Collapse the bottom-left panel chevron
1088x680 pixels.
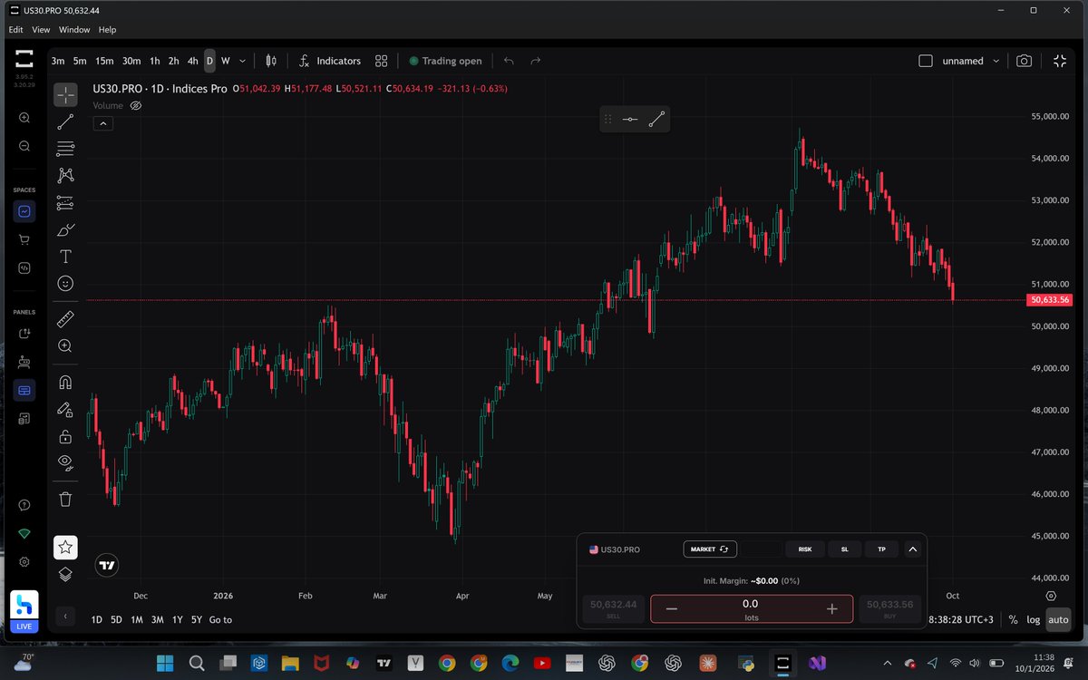65,617
